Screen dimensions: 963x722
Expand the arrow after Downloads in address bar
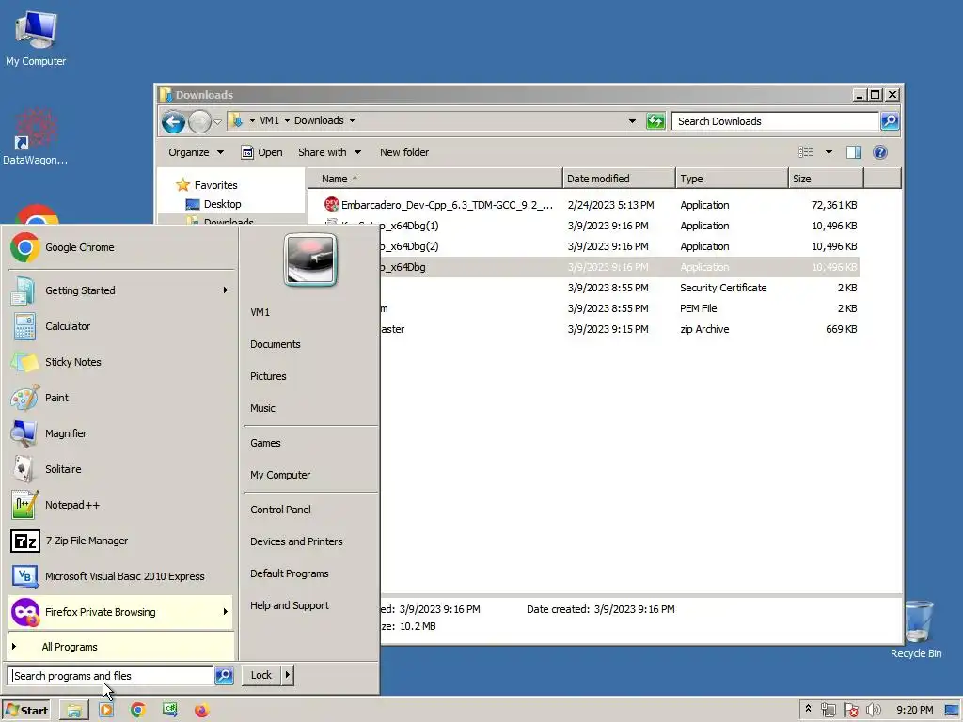tap(352, 121)
